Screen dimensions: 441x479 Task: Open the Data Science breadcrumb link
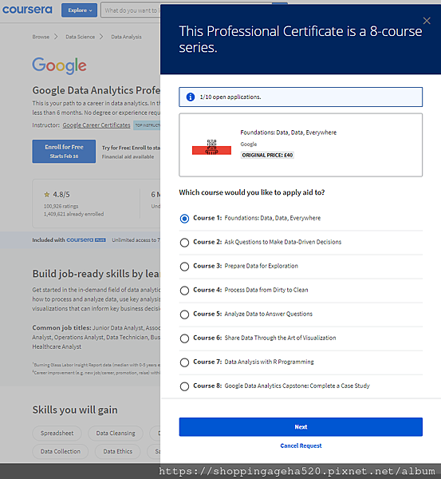click(80, 37)
